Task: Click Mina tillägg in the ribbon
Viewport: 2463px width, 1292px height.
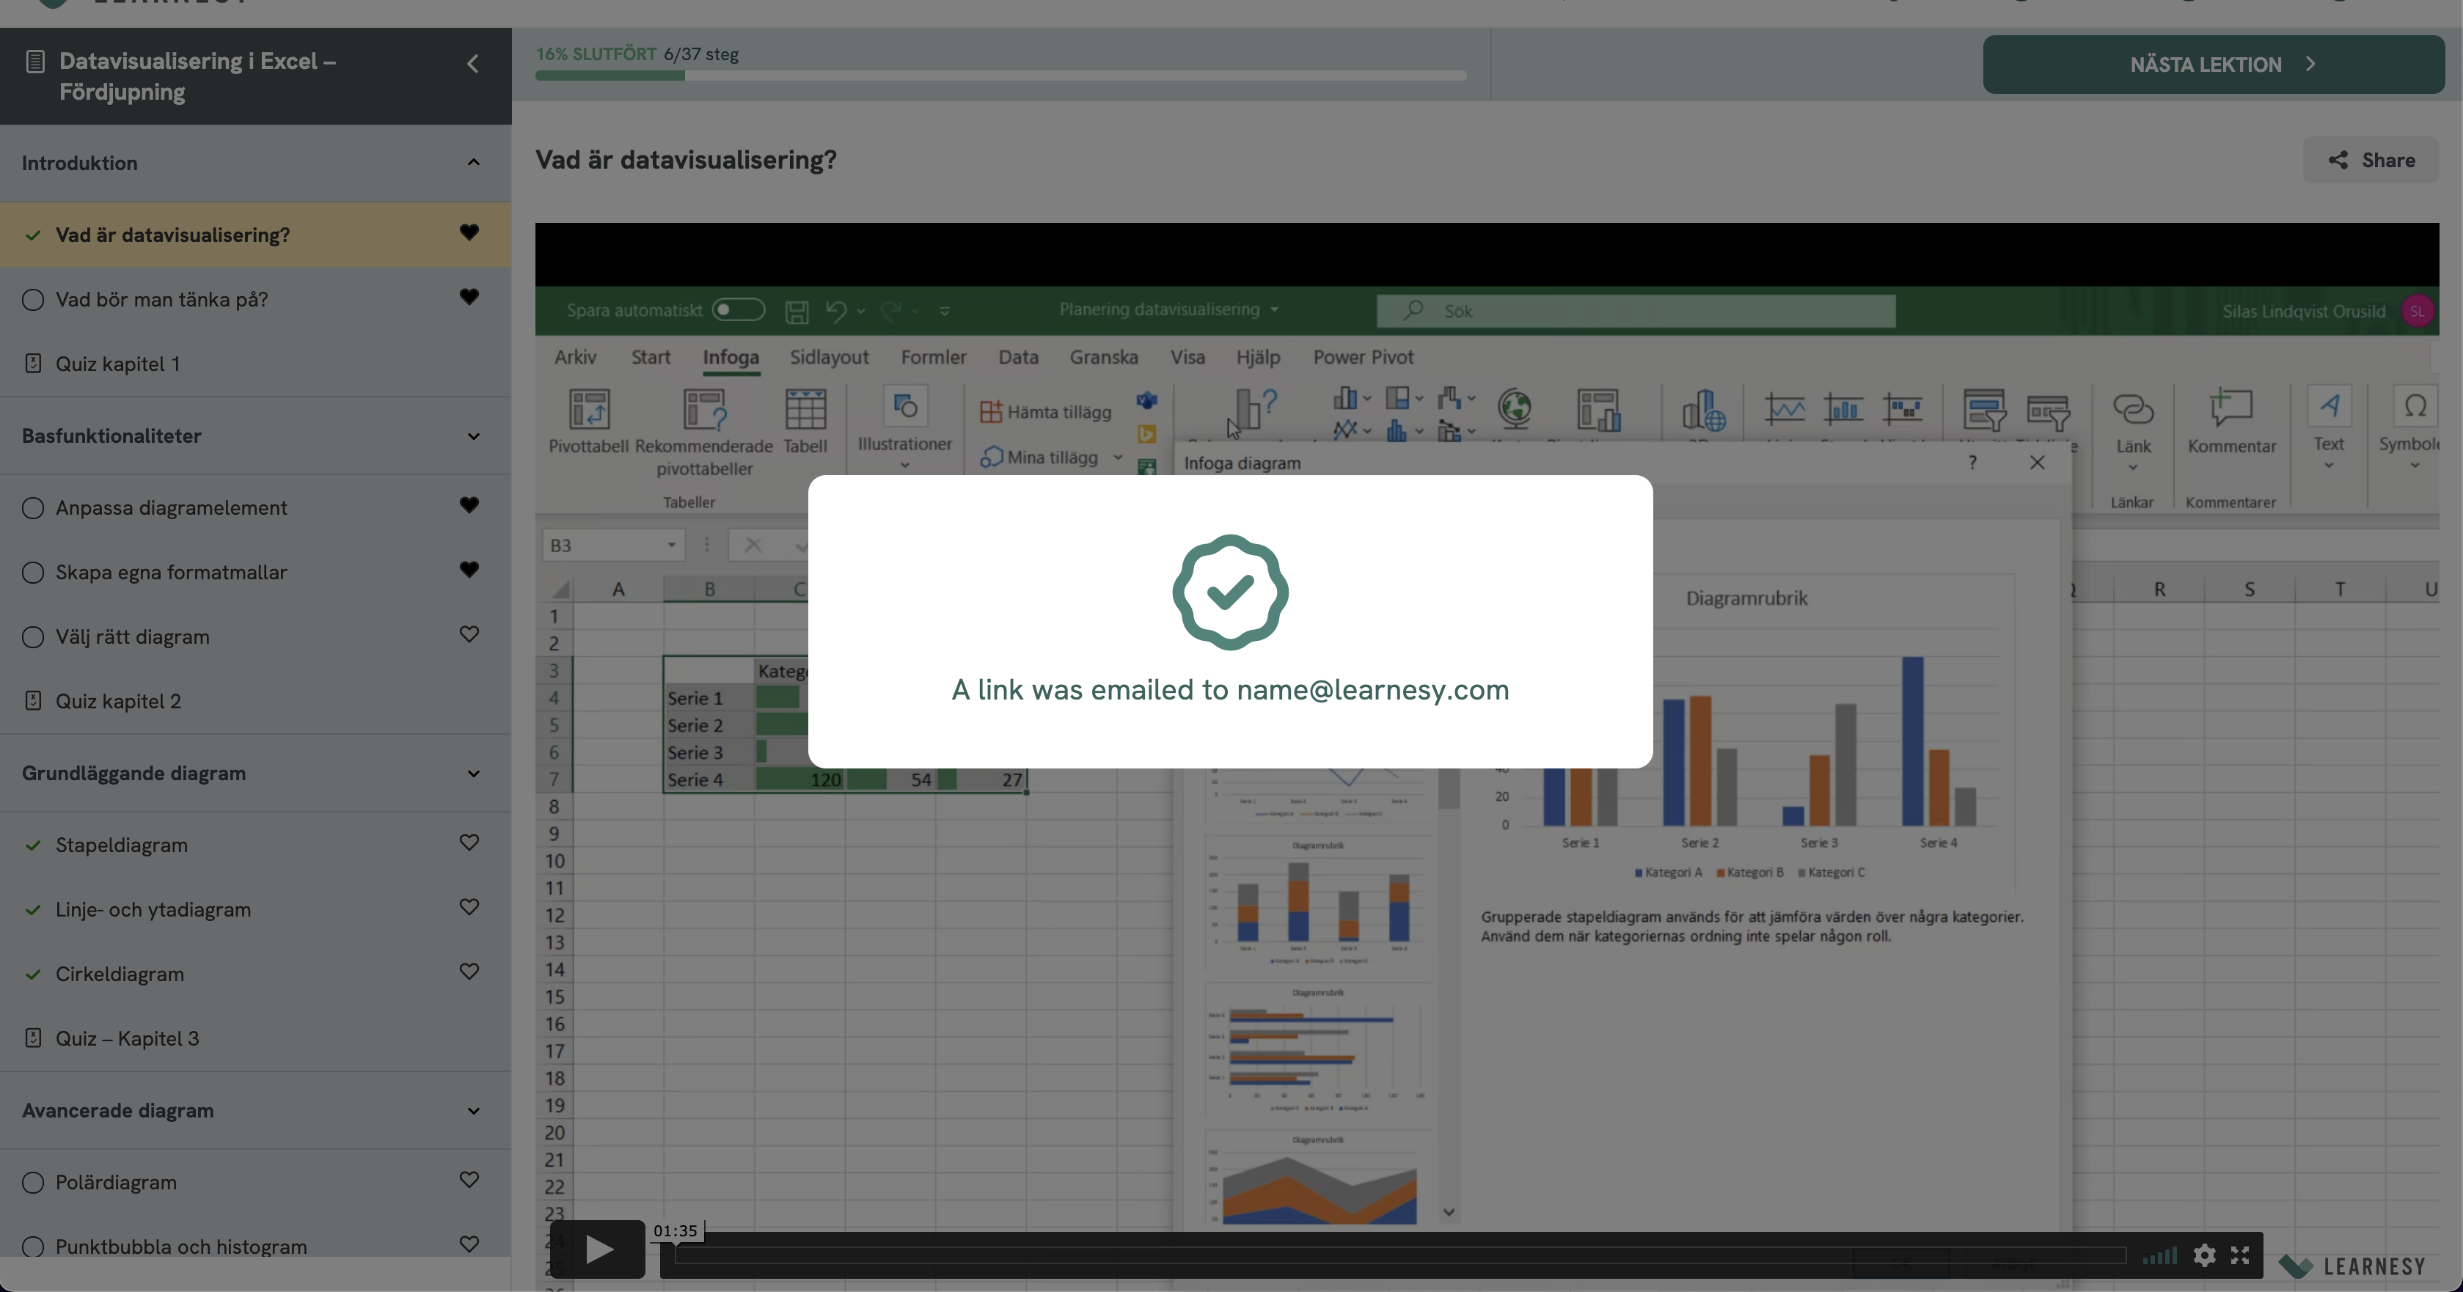Action: pos(1051,458)
